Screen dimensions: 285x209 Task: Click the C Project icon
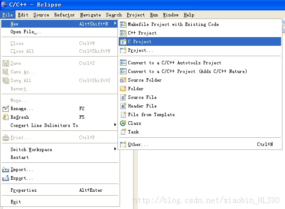pos(123,41)
